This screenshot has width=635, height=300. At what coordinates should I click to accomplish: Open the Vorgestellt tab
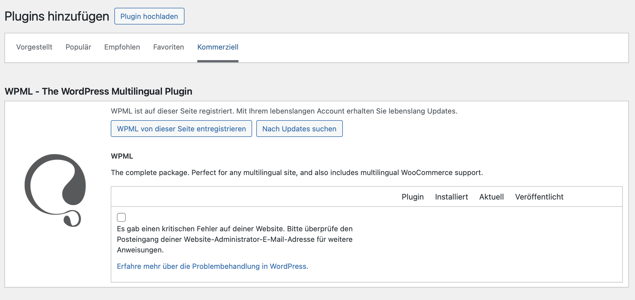coord(34,47)
